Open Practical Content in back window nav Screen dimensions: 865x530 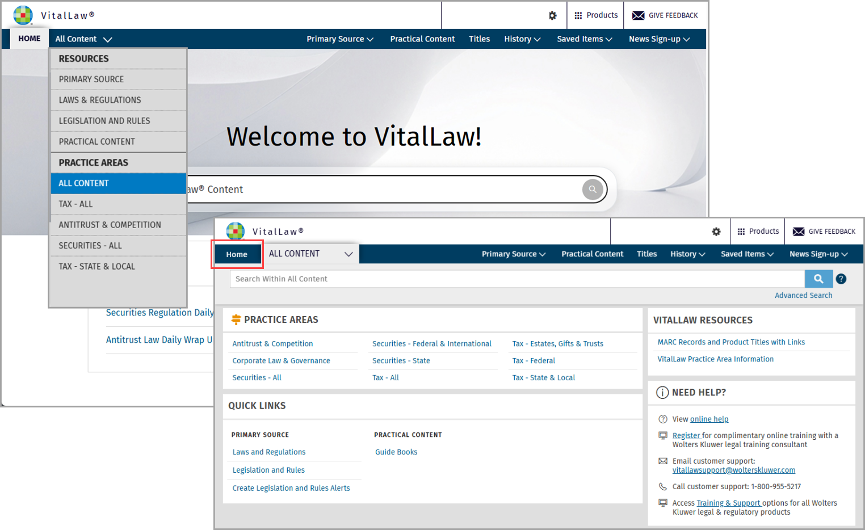tap(422, 39)
